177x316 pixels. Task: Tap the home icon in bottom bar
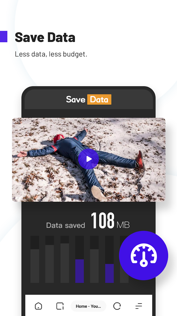click(x=38, y=306)
